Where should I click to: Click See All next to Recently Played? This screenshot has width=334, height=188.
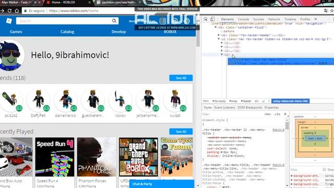pos(181,132)
